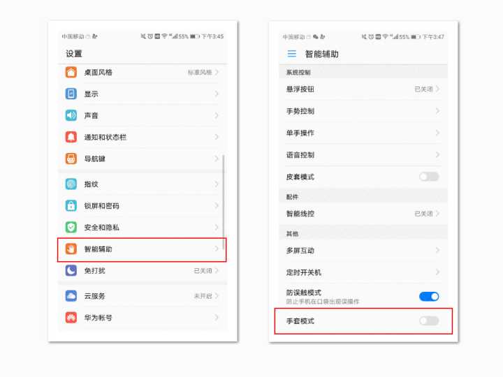Open 智能线控 option
The image size is (503, 377).
point(363,214)
